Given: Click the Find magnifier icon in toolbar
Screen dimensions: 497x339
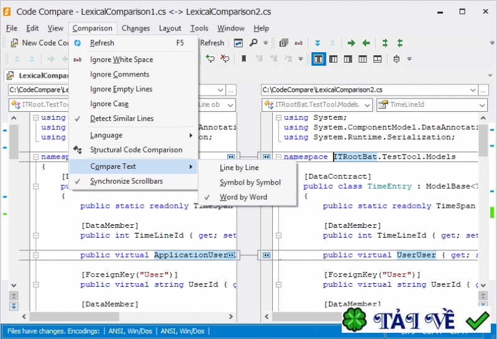Looking at the screenshot, I should 253,43.
